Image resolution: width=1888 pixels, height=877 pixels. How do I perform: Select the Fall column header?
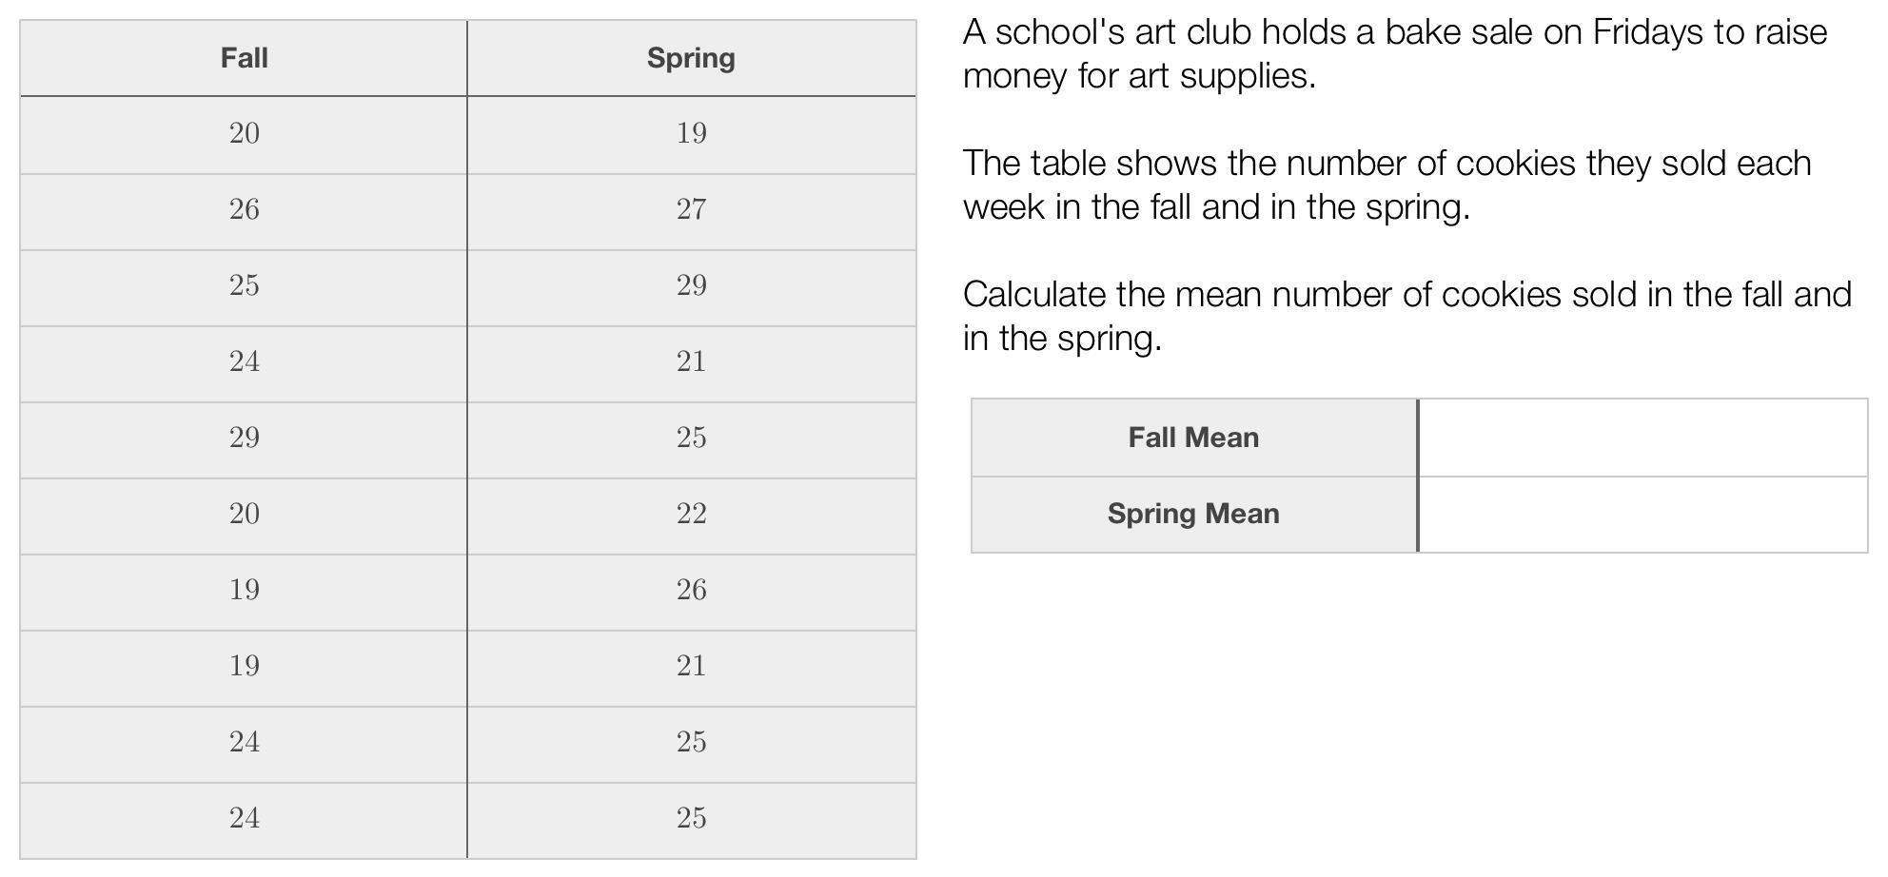point(244,58)
